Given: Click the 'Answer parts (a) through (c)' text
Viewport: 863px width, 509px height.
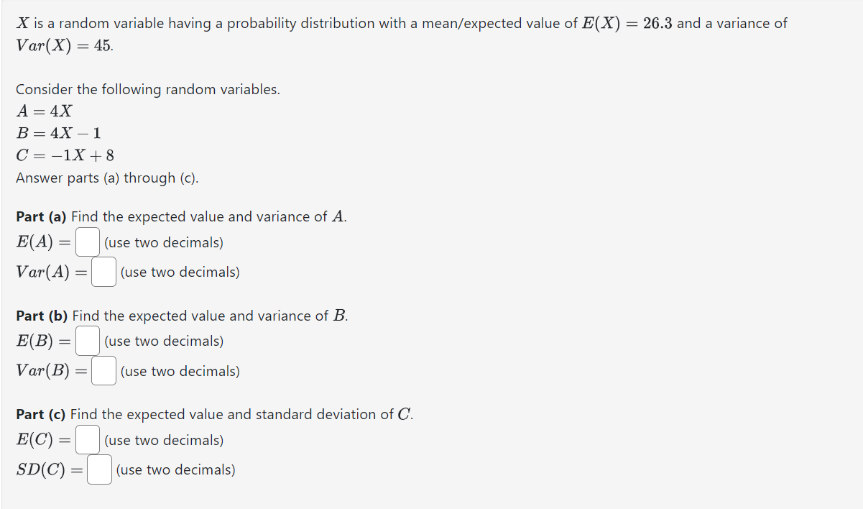Looking at the screenshot, I should (x=108, y=178).
